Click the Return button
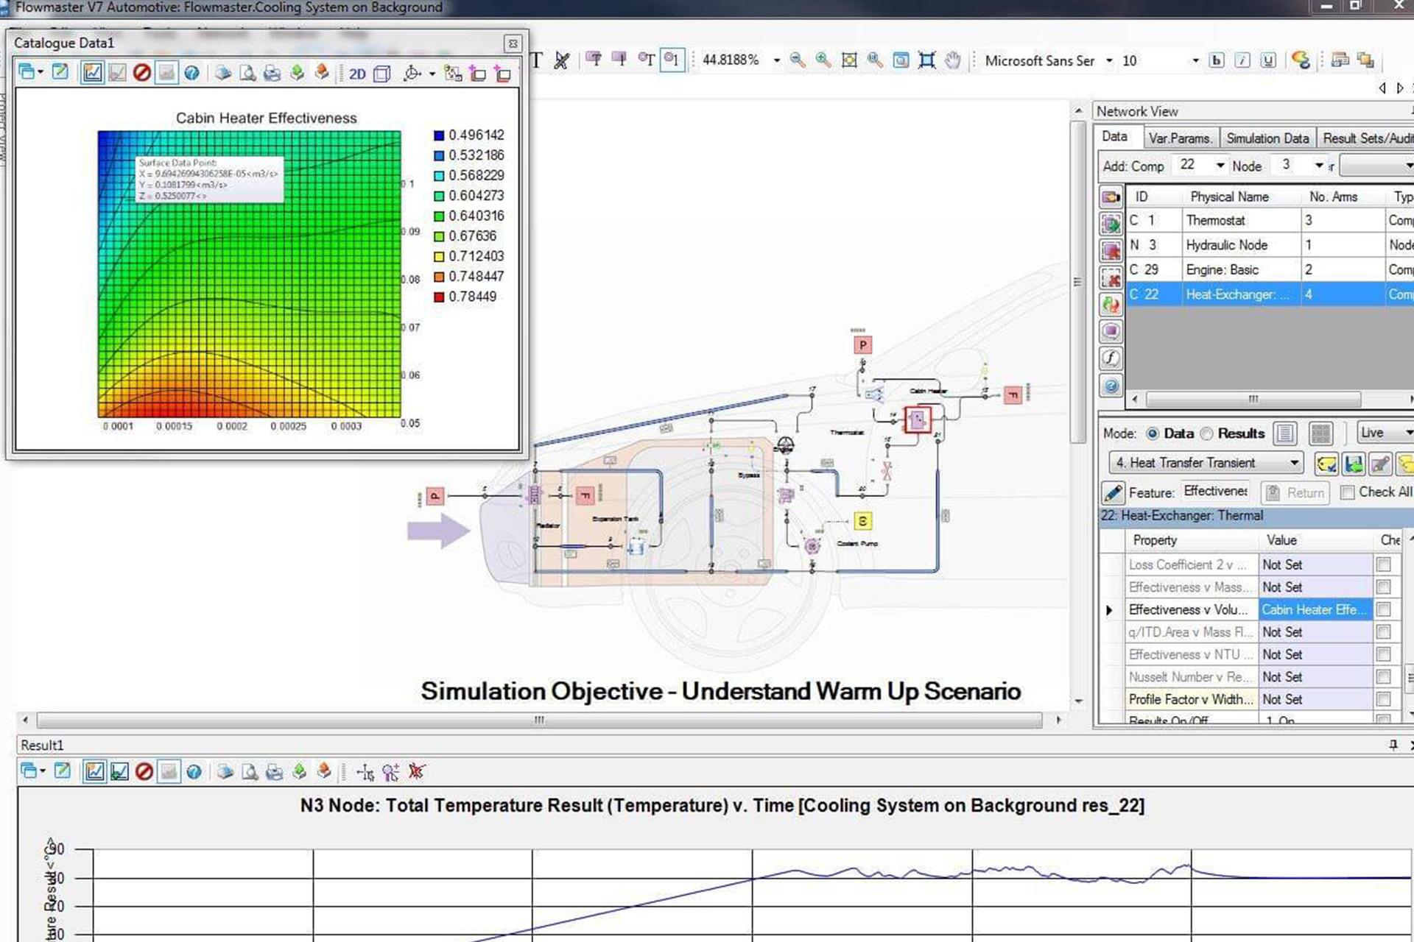Image resolution: width=1414 pixels, height=942 pixels. tap(1296, 492)
